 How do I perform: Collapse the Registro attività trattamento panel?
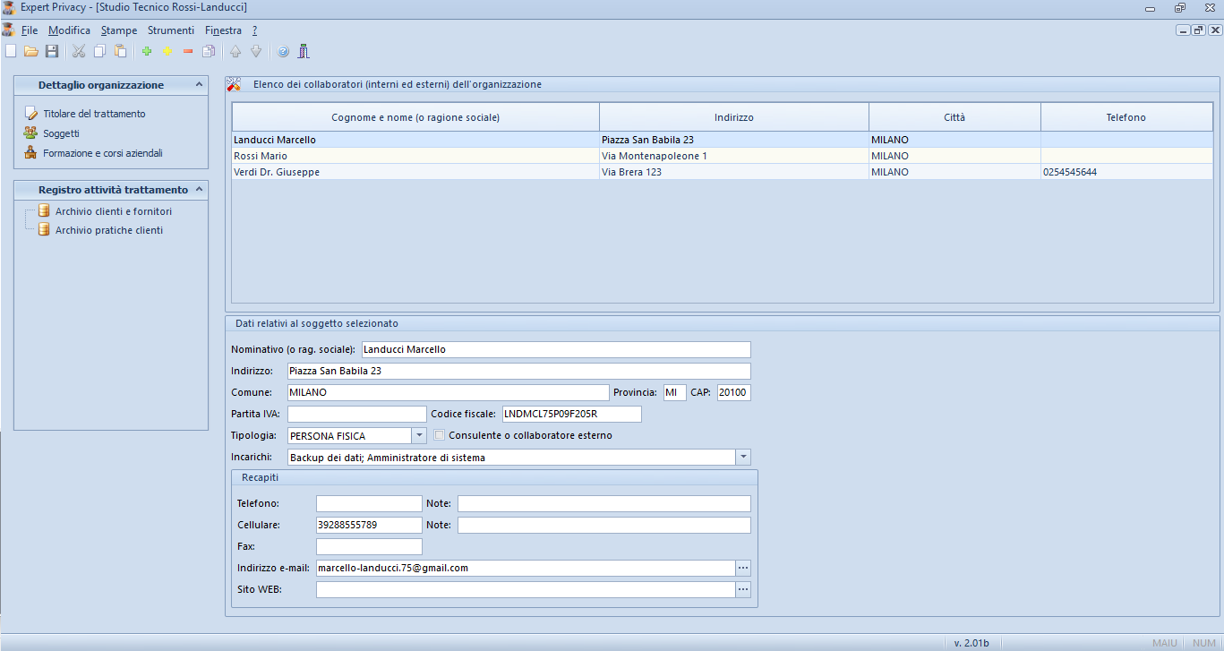point(199,190)
